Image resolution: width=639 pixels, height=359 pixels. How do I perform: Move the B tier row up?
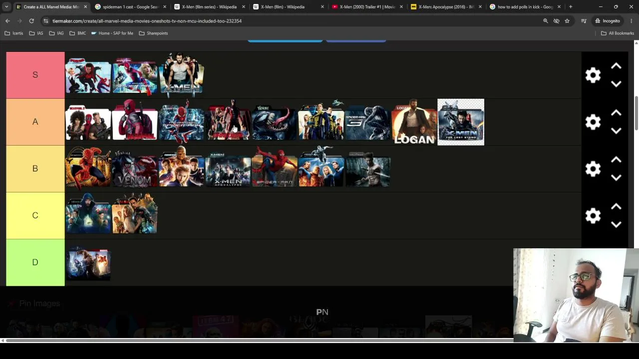(616, 160)
